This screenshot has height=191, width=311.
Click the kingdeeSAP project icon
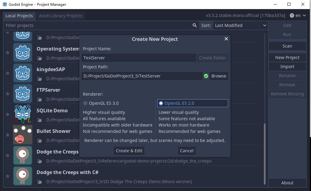[x=23, y=73]
